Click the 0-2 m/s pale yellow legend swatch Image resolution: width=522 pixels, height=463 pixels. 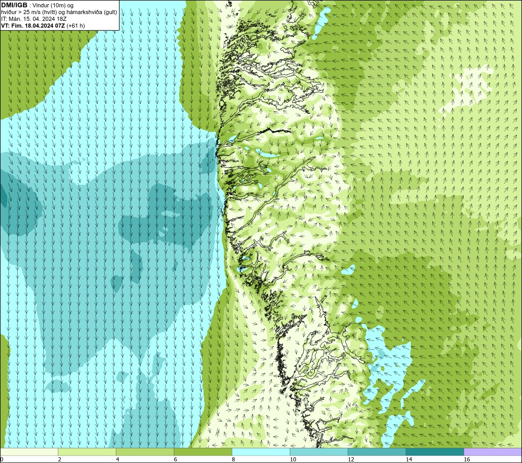tap(29, 452)
